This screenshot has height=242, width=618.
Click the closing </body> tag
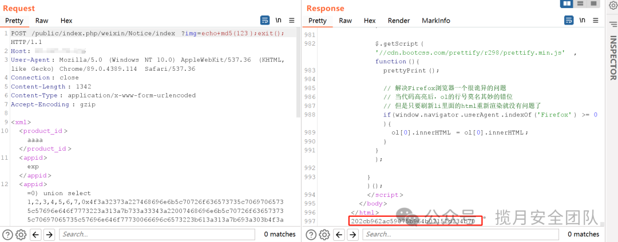point(373,204)
